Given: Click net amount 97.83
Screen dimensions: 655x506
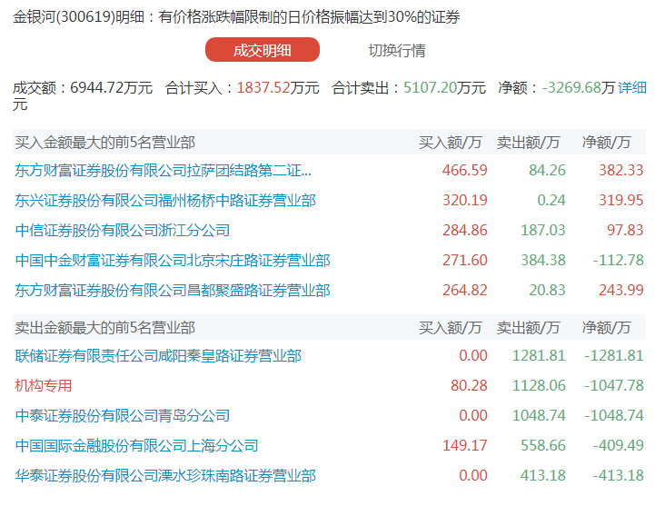Looking at the screenshot, I should [625, 230].
